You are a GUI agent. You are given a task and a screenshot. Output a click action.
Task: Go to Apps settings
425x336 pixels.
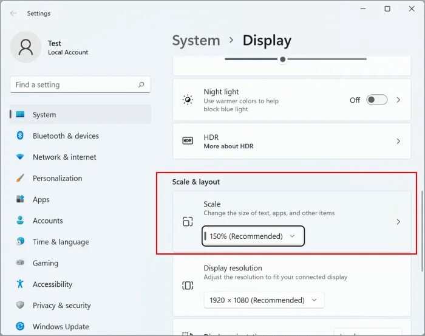tap(80, 199)
